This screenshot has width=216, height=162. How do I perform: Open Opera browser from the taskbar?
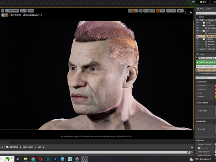coord(40,159)
